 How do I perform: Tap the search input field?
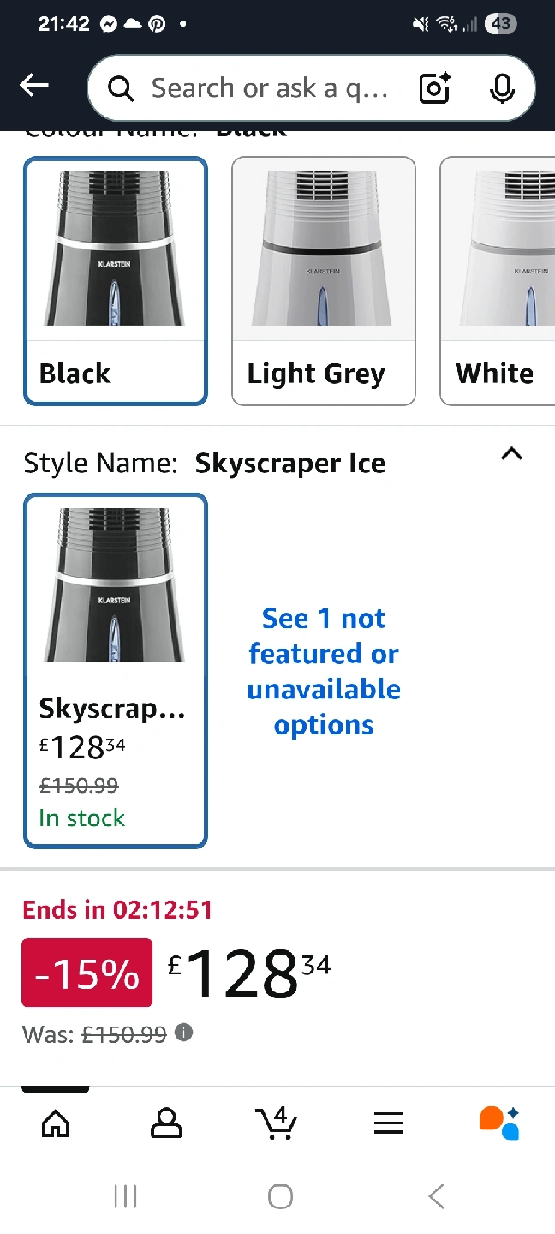tap(269, 88)
